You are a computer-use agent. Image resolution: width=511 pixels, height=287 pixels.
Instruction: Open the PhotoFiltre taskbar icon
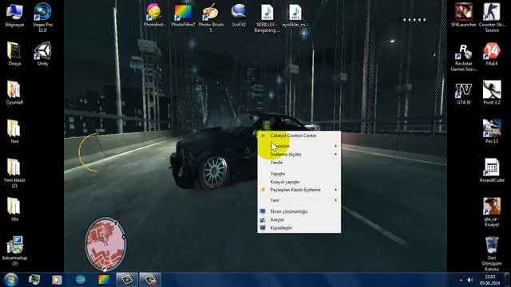point(104,280)
